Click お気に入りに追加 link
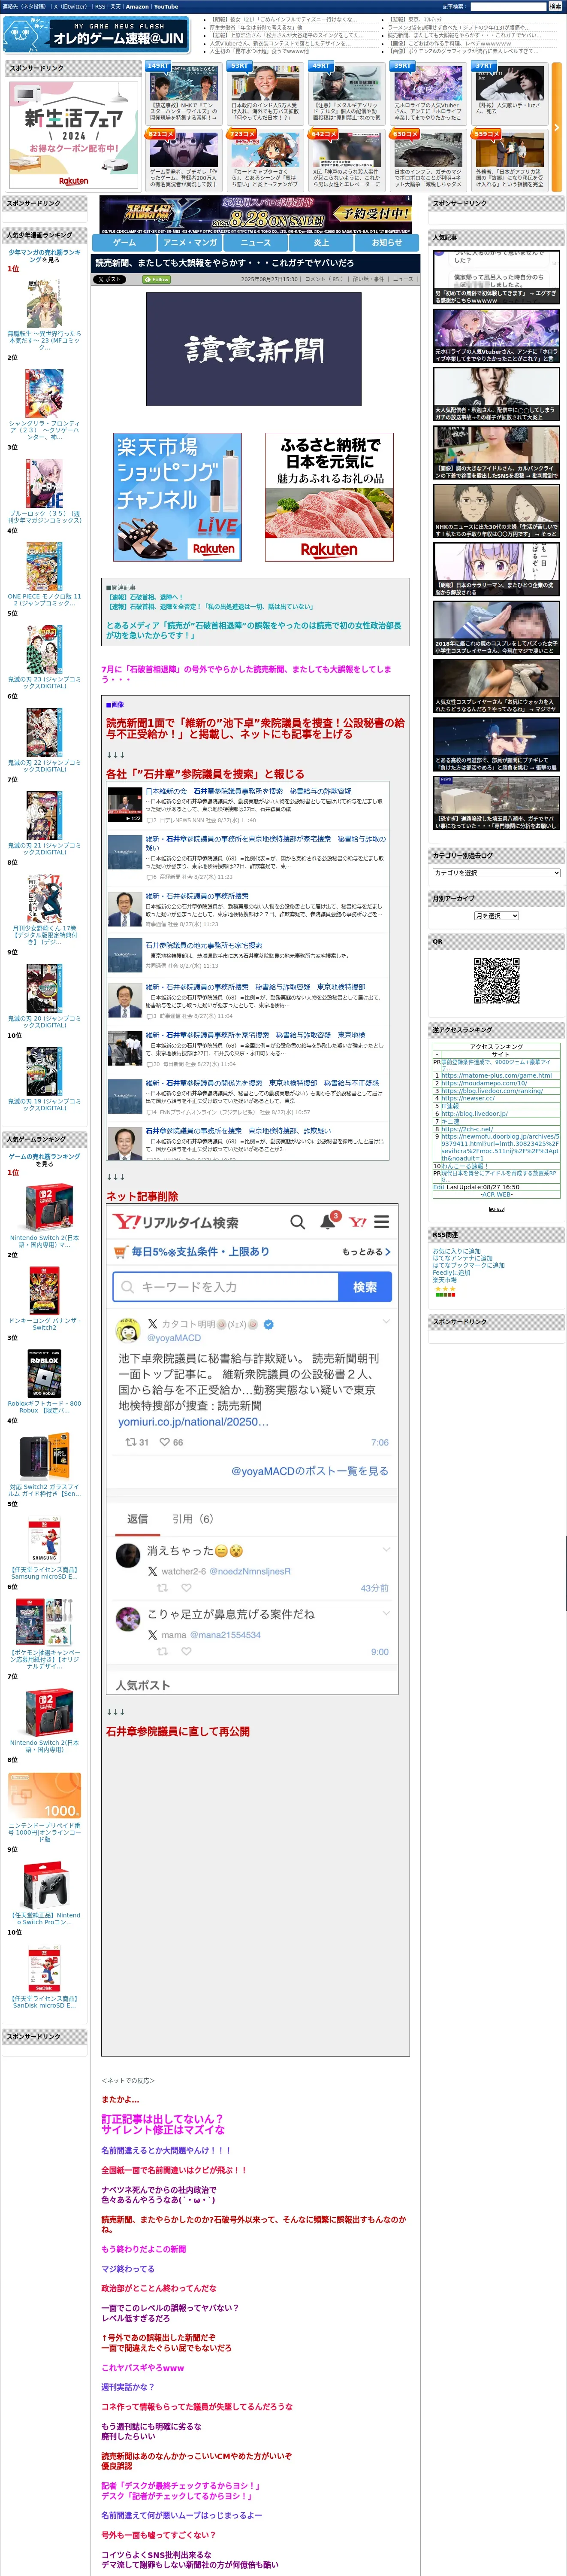The width and height of the screenshot is (567, 2576). (x=456, y=1251)
